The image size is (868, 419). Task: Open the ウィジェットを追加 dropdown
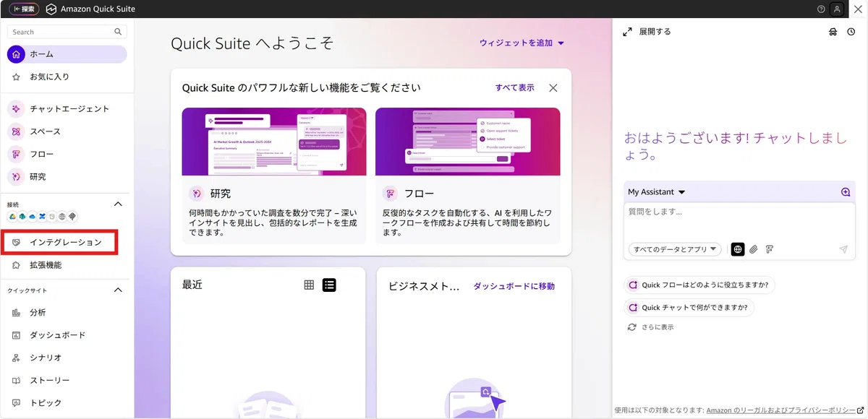(x=522, y=43)
